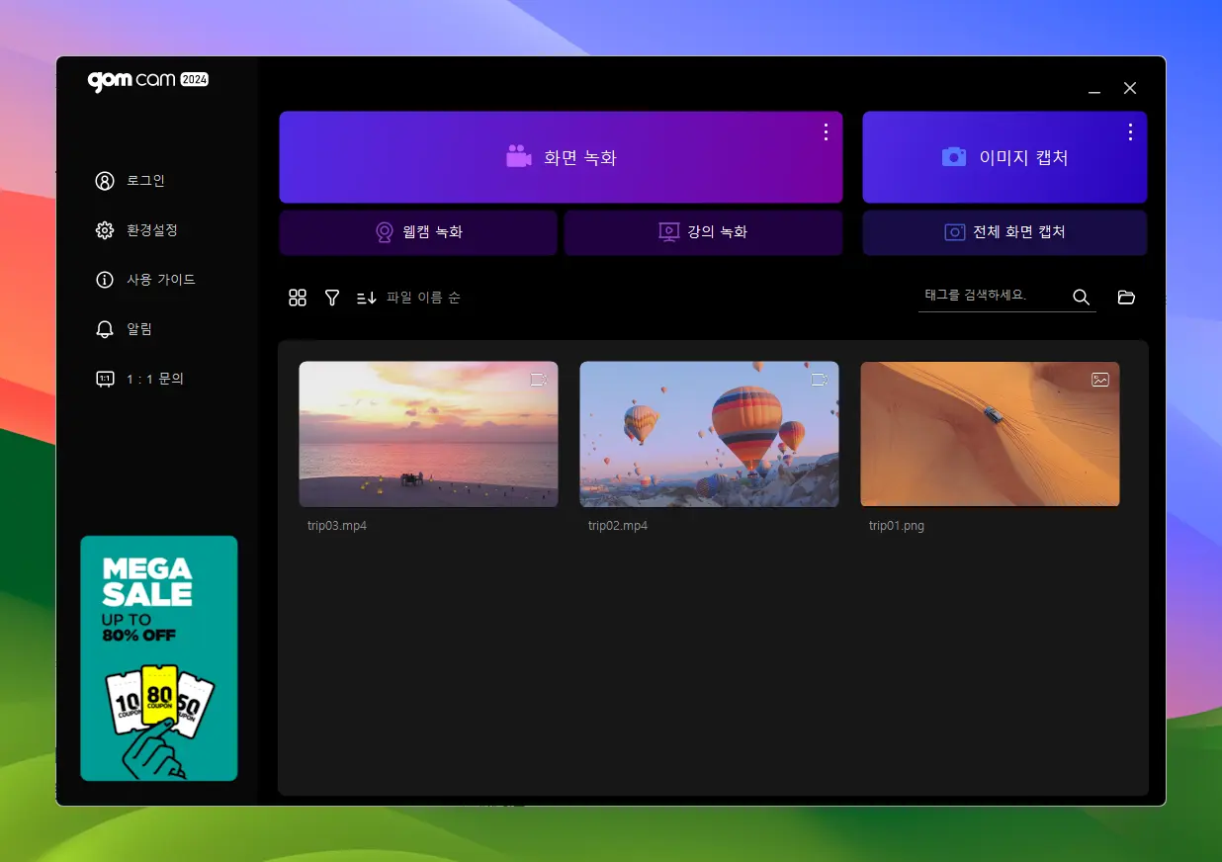This screenshot has height=862, width=1222.
Task: Click the lecture recording monitor icon
Action: pos(666,232)
